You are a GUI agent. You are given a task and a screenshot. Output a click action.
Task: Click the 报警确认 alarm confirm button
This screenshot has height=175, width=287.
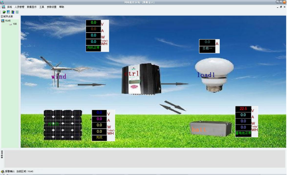click(x=8, y=171)
